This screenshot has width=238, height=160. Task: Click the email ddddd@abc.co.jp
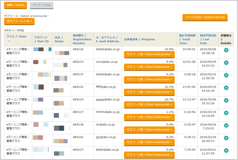[x=108, y=75]
